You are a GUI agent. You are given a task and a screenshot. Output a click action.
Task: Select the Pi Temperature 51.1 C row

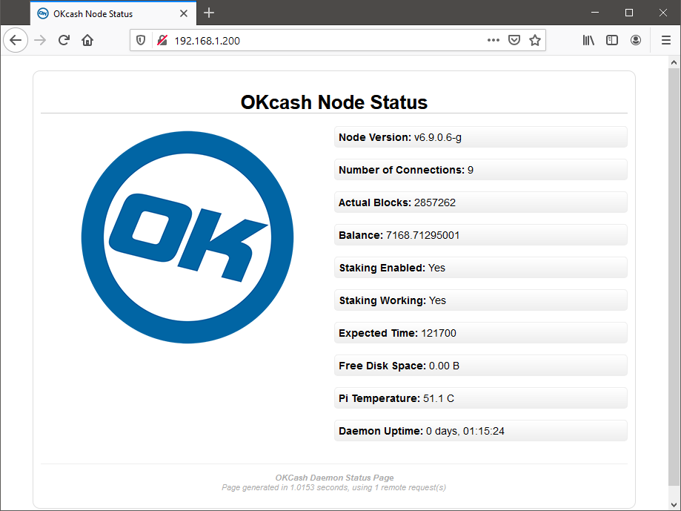point(481,398)
